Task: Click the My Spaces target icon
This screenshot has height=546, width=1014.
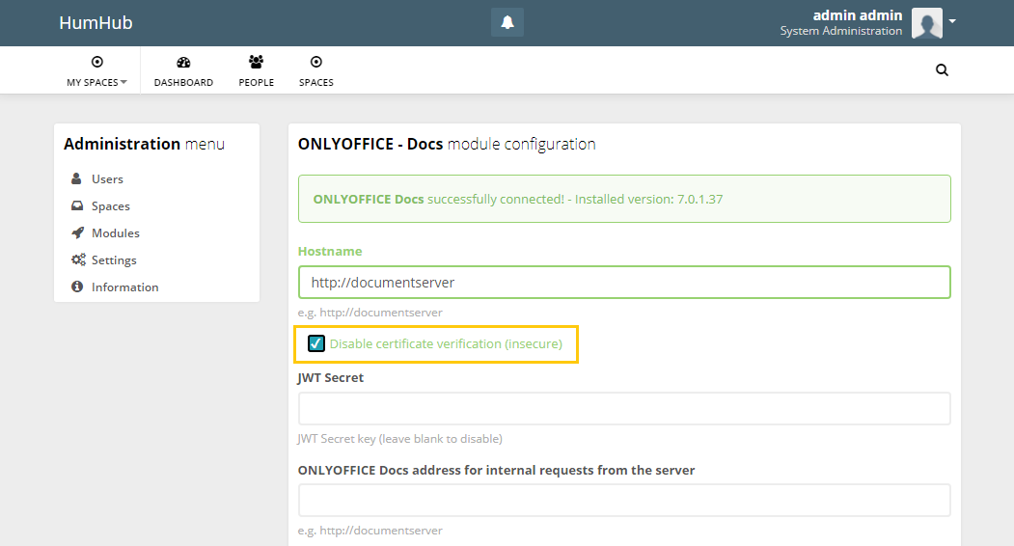Action: pyautogui.click(x=97, y=62)
